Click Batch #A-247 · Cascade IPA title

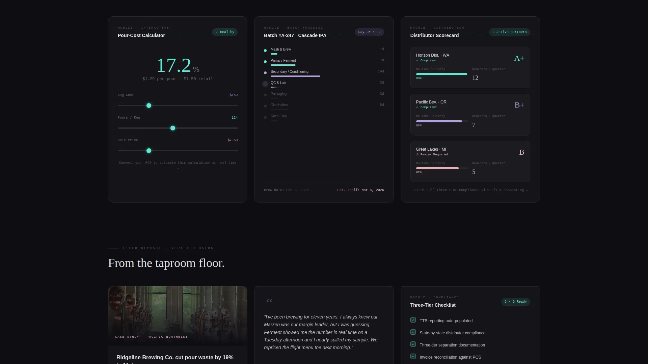(295, 35)
